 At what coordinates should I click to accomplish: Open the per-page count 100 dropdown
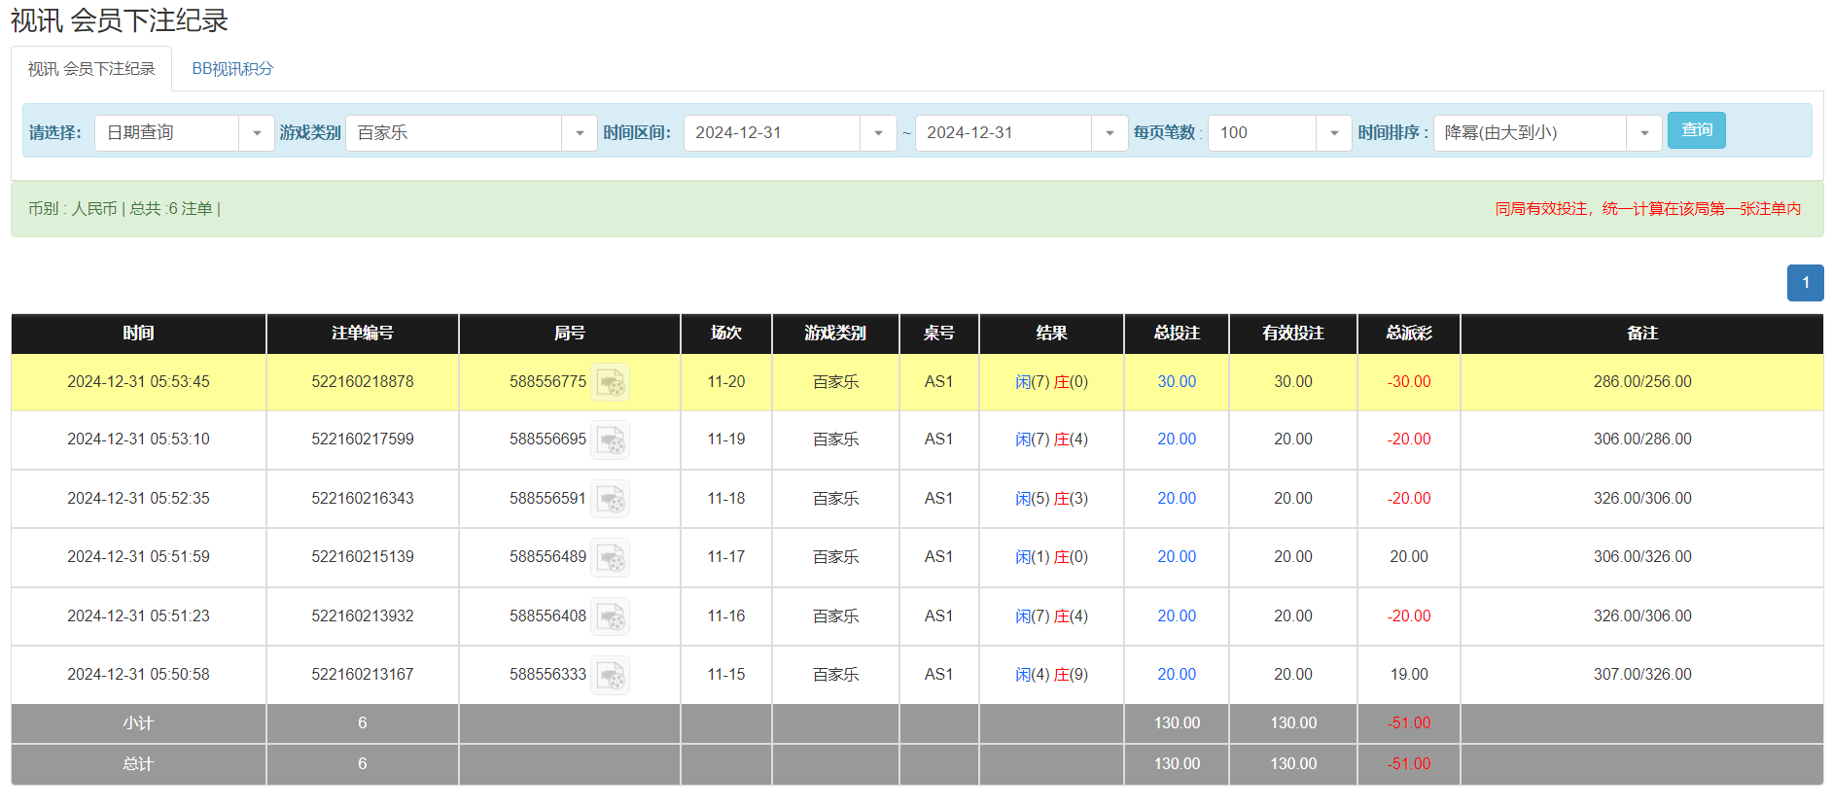[1334, 133]
